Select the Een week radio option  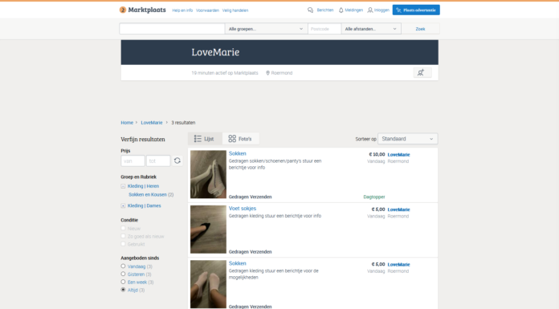(x=123, y=282)
